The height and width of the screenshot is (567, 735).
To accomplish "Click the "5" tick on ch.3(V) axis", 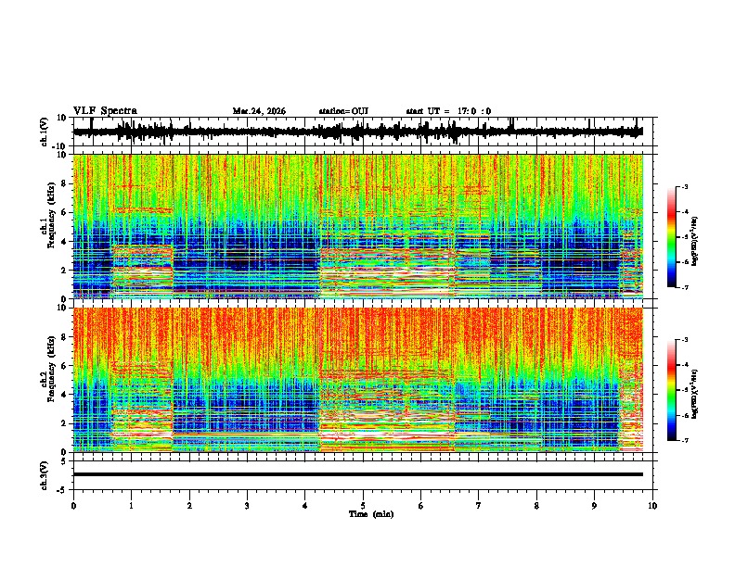I will [x=65, y=461].
